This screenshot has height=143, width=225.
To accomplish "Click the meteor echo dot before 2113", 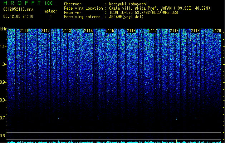I will pyautogui.click(x=59, y=118).
